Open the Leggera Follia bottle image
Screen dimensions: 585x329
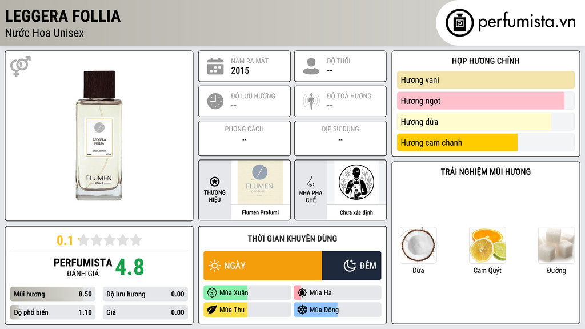(x=99, y=135)
